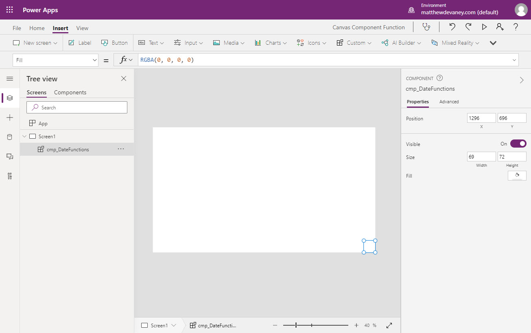Screen dimensions: 531x333
Task: Open the Share dialog via person icon
Action: tap(500, 27)
